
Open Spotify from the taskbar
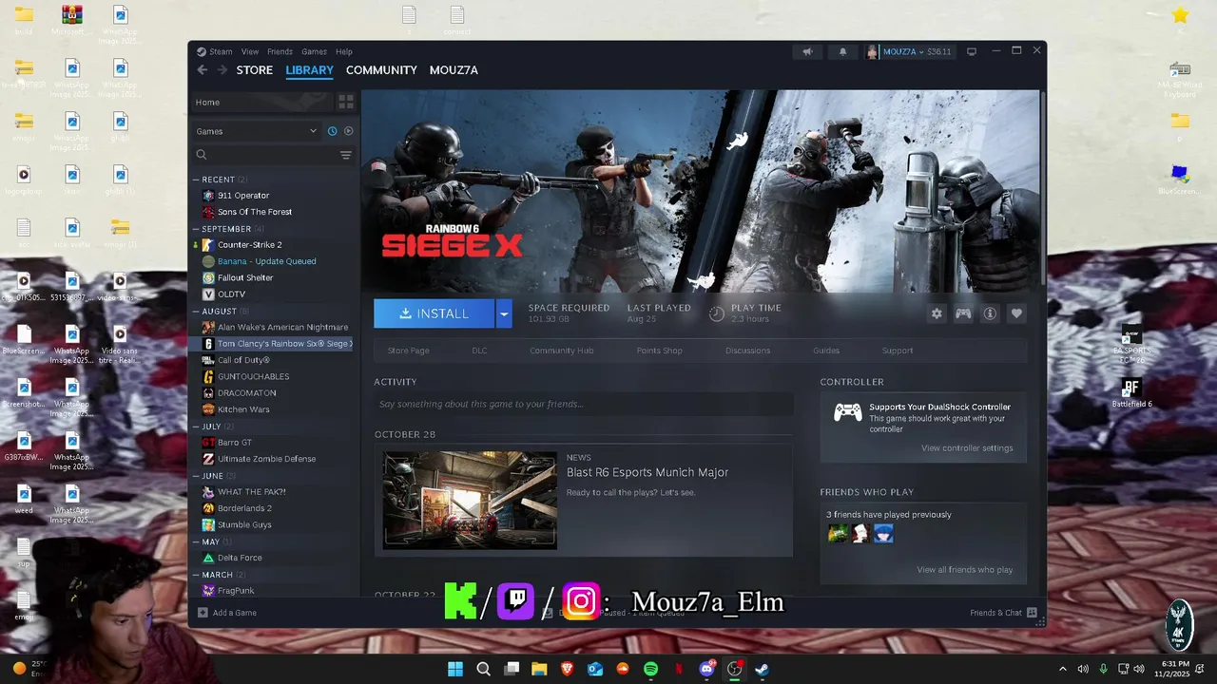[650, 669]
